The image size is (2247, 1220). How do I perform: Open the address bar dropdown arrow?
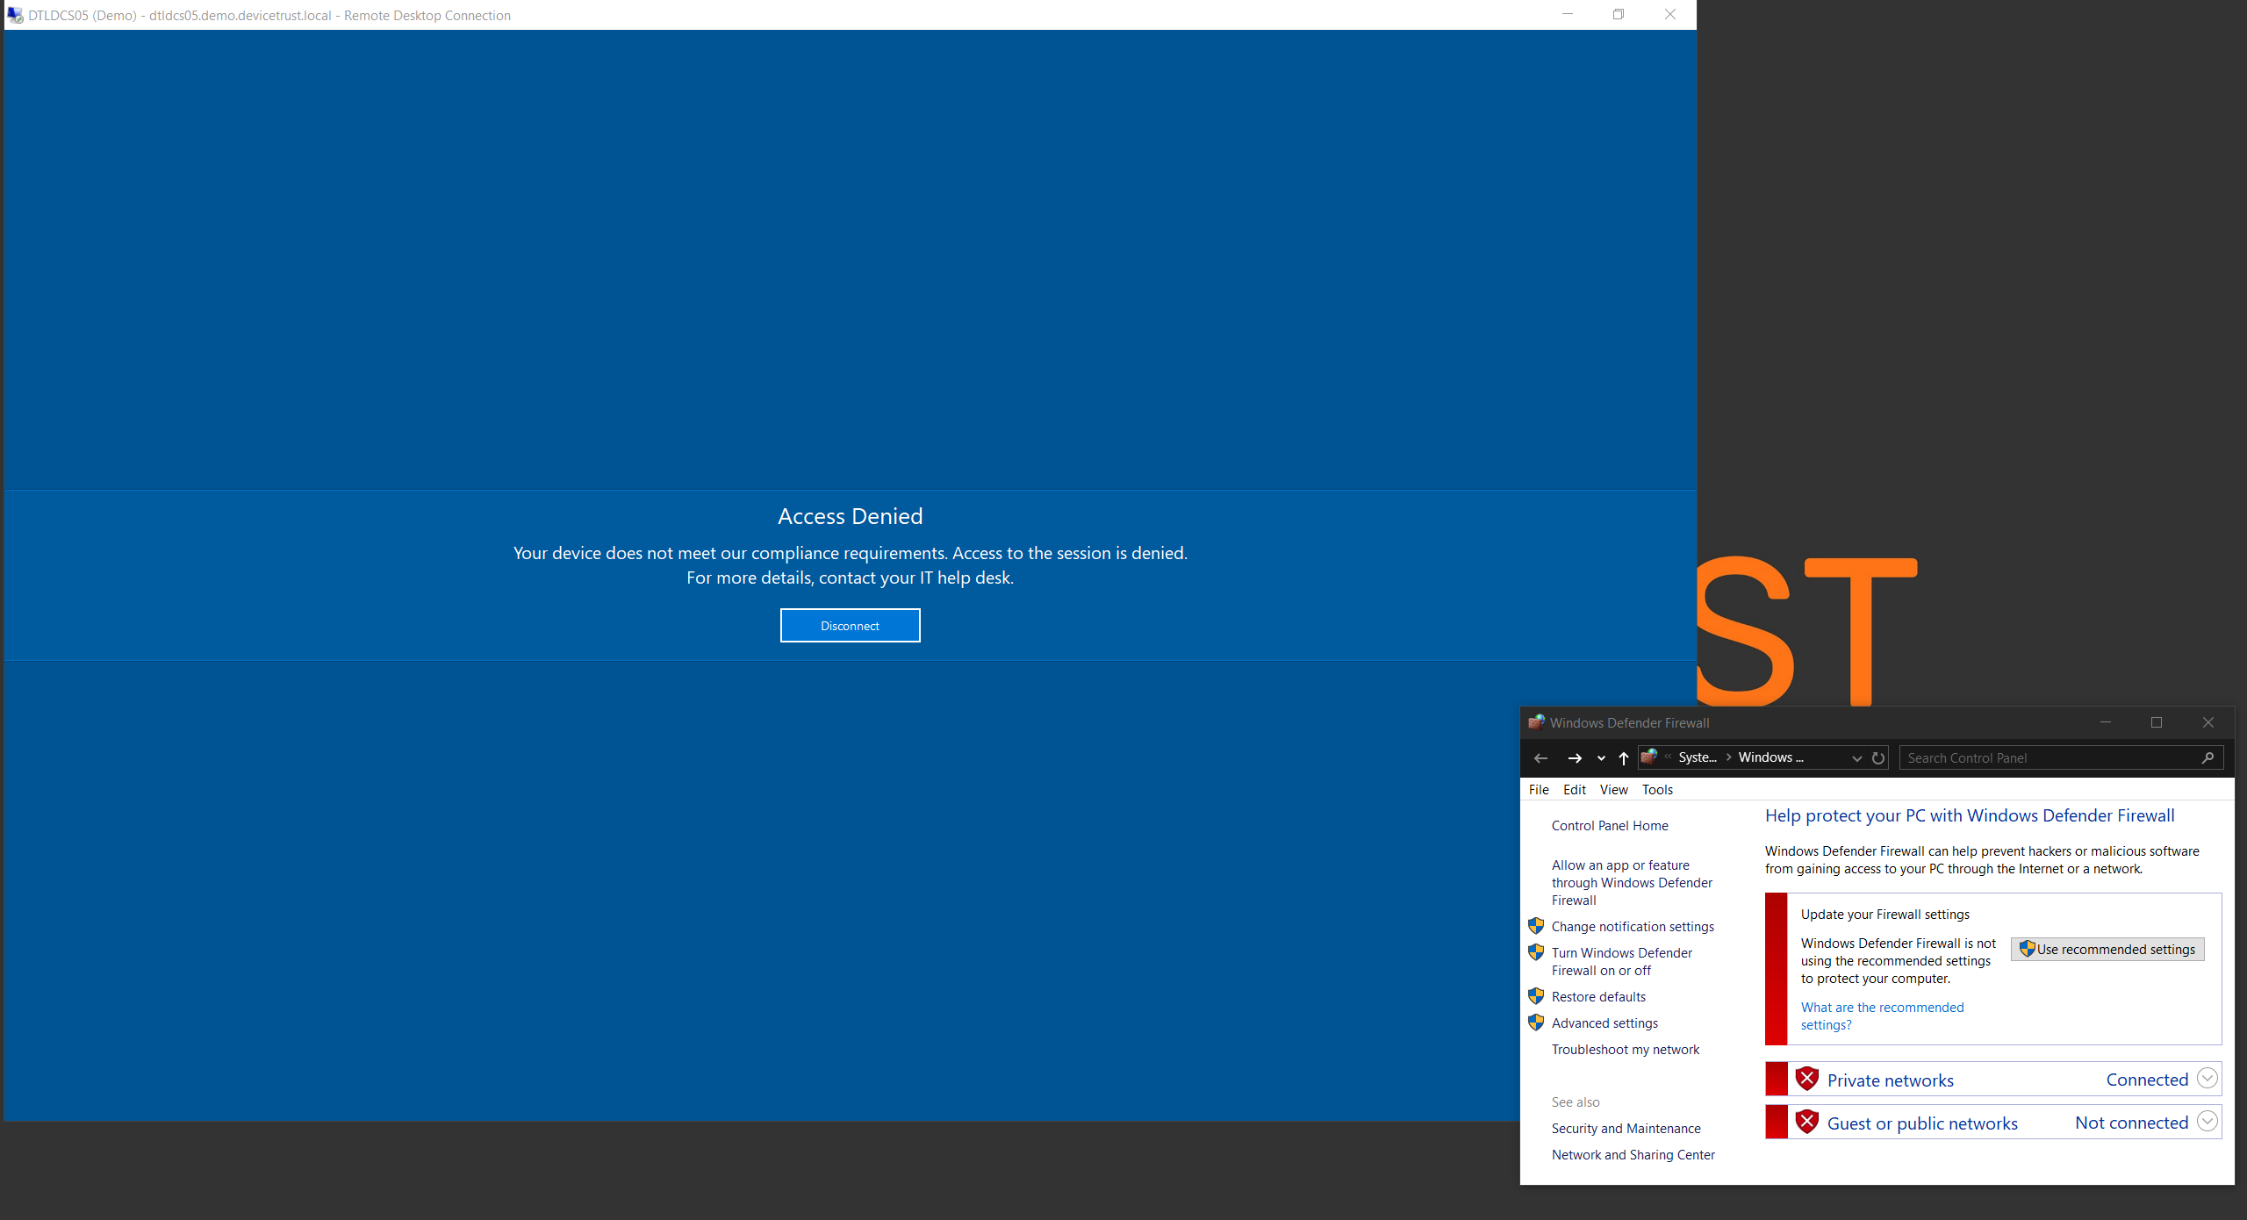(x=1856, y=757)
